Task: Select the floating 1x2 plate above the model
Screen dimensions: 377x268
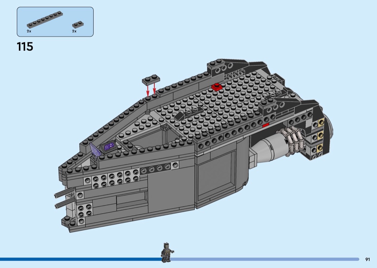Action: tap(151, 80)
